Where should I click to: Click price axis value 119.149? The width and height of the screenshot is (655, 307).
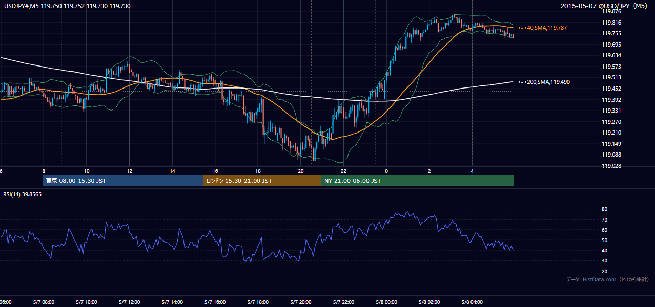tap(611, 144)
